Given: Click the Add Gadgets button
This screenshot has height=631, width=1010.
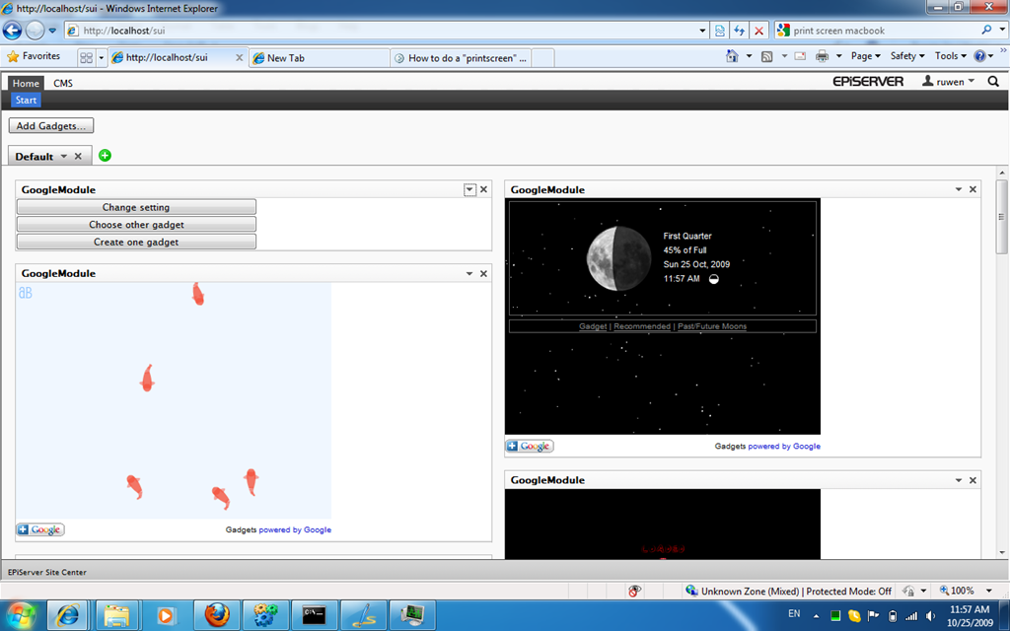Looking at the screenshot, I should click(51, 126).
